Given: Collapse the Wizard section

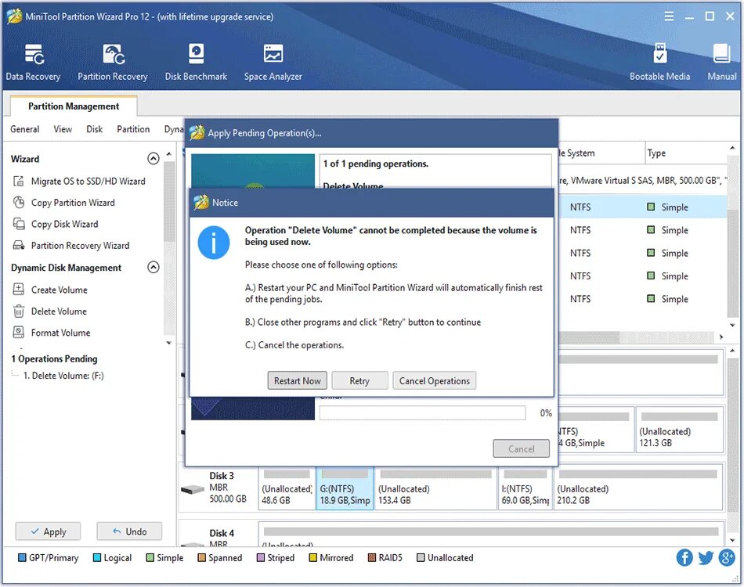Looking at the screenshot, I should tap(153, 158).
